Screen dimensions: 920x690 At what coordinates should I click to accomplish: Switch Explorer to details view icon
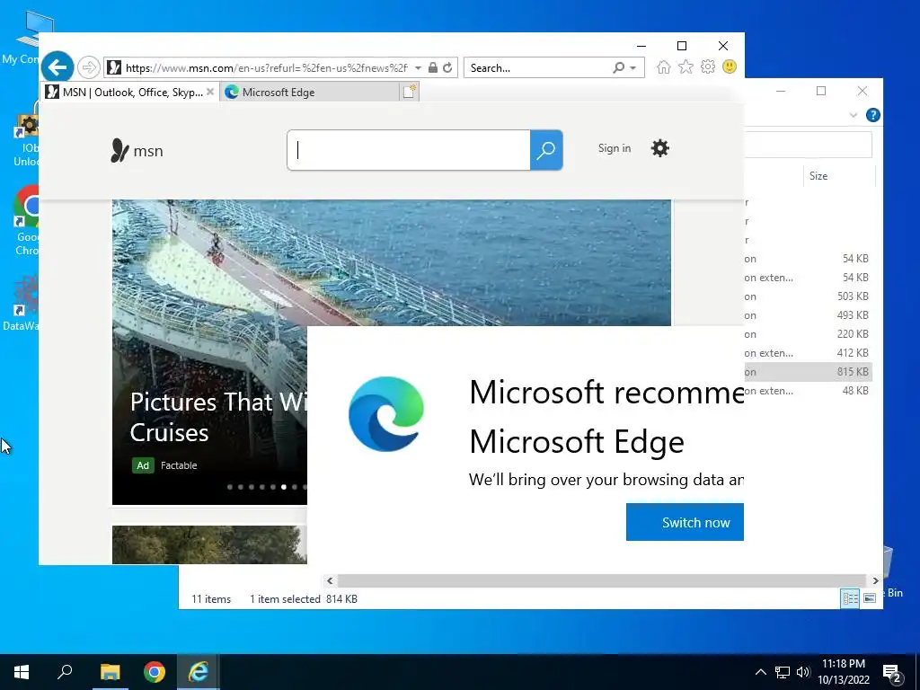tap(850, 598)
